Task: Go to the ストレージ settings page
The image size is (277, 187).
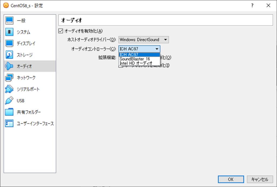Action: tap(30, 55)
